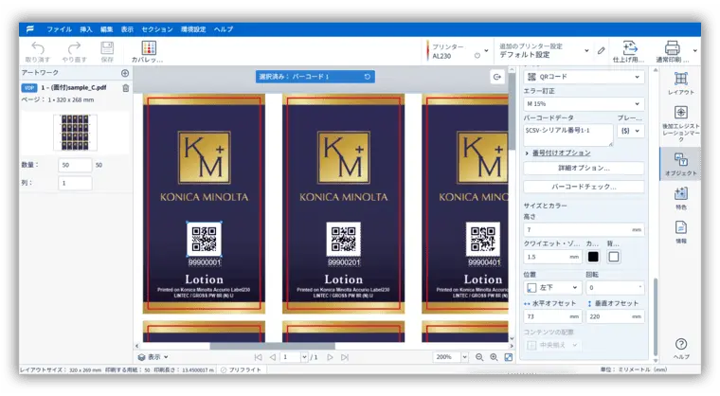The image size is (720, 396).
Task: Click the selected barcode (選択済み) banner
Action: (315, 77)
